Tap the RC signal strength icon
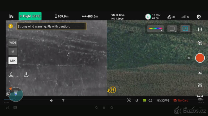The image size is (208, 116). [185, 17]
